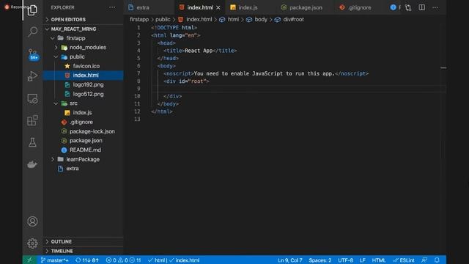Click public breadcrumb

[x=163, y=20]
